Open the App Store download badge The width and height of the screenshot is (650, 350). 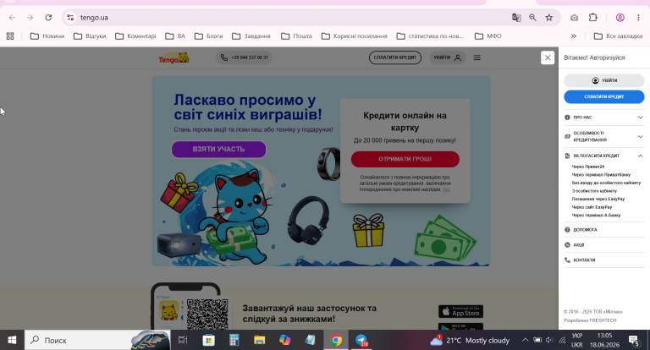point(460,311)
